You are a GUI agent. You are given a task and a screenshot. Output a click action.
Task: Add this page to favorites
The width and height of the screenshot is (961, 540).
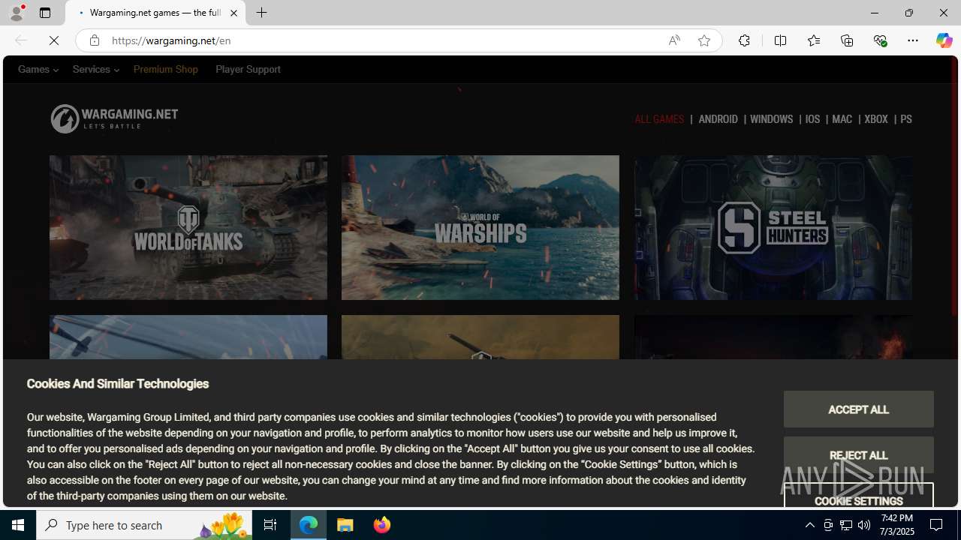704,40
